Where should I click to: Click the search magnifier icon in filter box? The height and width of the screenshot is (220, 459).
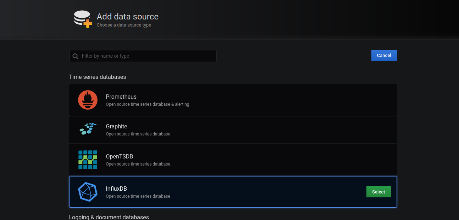tap(76, 56)
